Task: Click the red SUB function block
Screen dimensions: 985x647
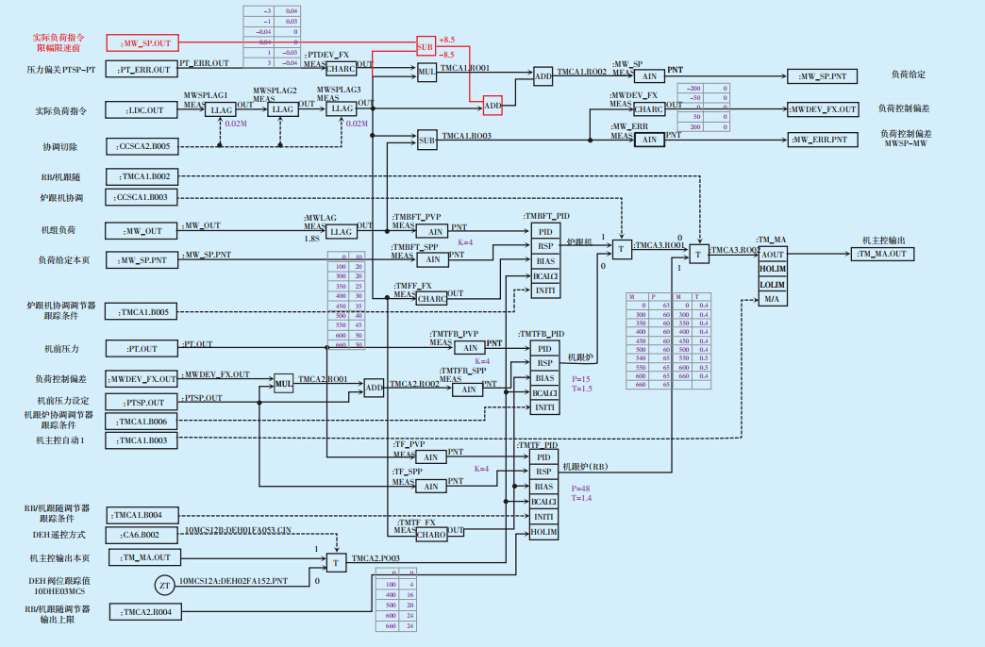Action: 426,46
